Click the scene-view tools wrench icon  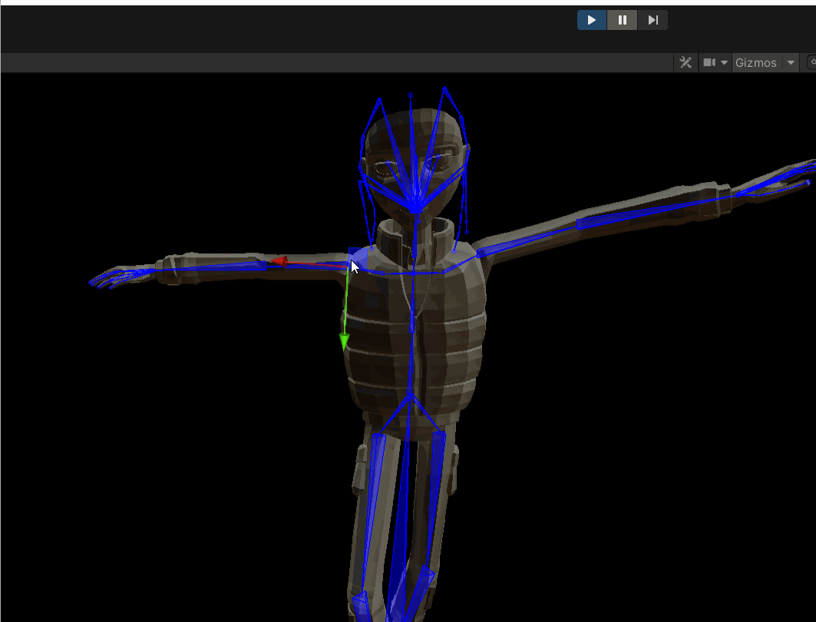tap(685, 62)
